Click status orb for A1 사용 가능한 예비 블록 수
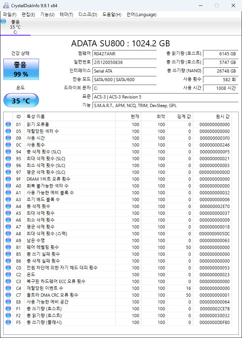Viewport: 242px width, 338px height. [8, 193]
